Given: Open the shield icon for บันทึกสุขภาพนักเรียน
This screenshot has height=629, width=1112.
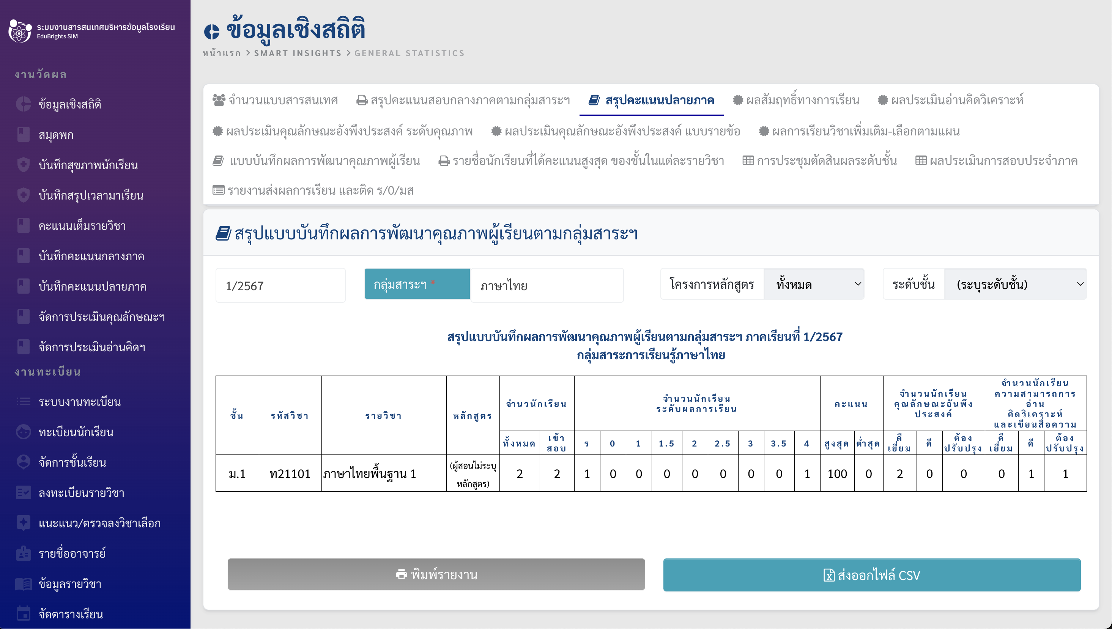Looking at the screenshot, I should (23, 165).
